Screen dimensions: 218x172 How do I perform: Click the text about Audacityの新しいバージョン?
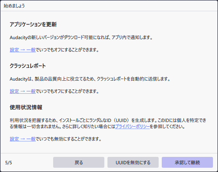click(x=81, y=38)
